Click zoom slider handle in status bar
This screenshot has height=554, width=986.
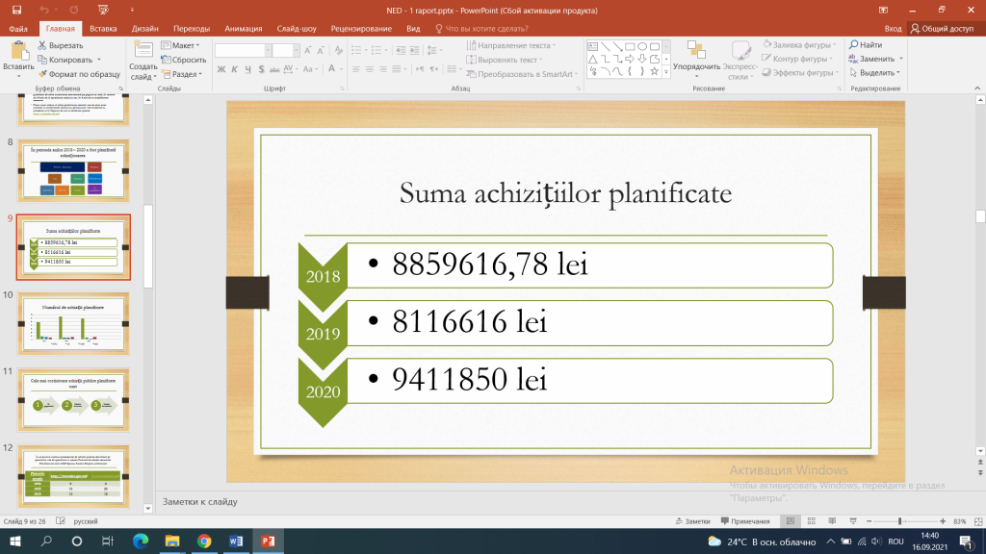900,521
